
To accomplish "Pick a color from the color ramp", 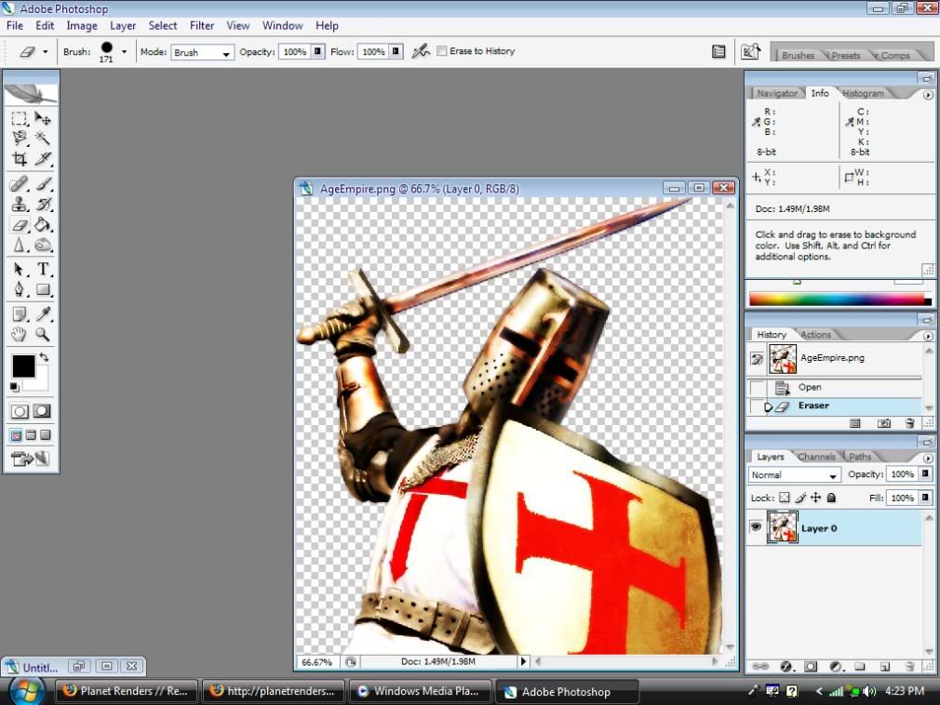I will [837, 299].
